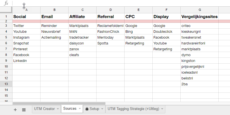This screenshot has height=115, width=230.
Task: Click the lock icon on Setup tab
Action: (87, 109)
